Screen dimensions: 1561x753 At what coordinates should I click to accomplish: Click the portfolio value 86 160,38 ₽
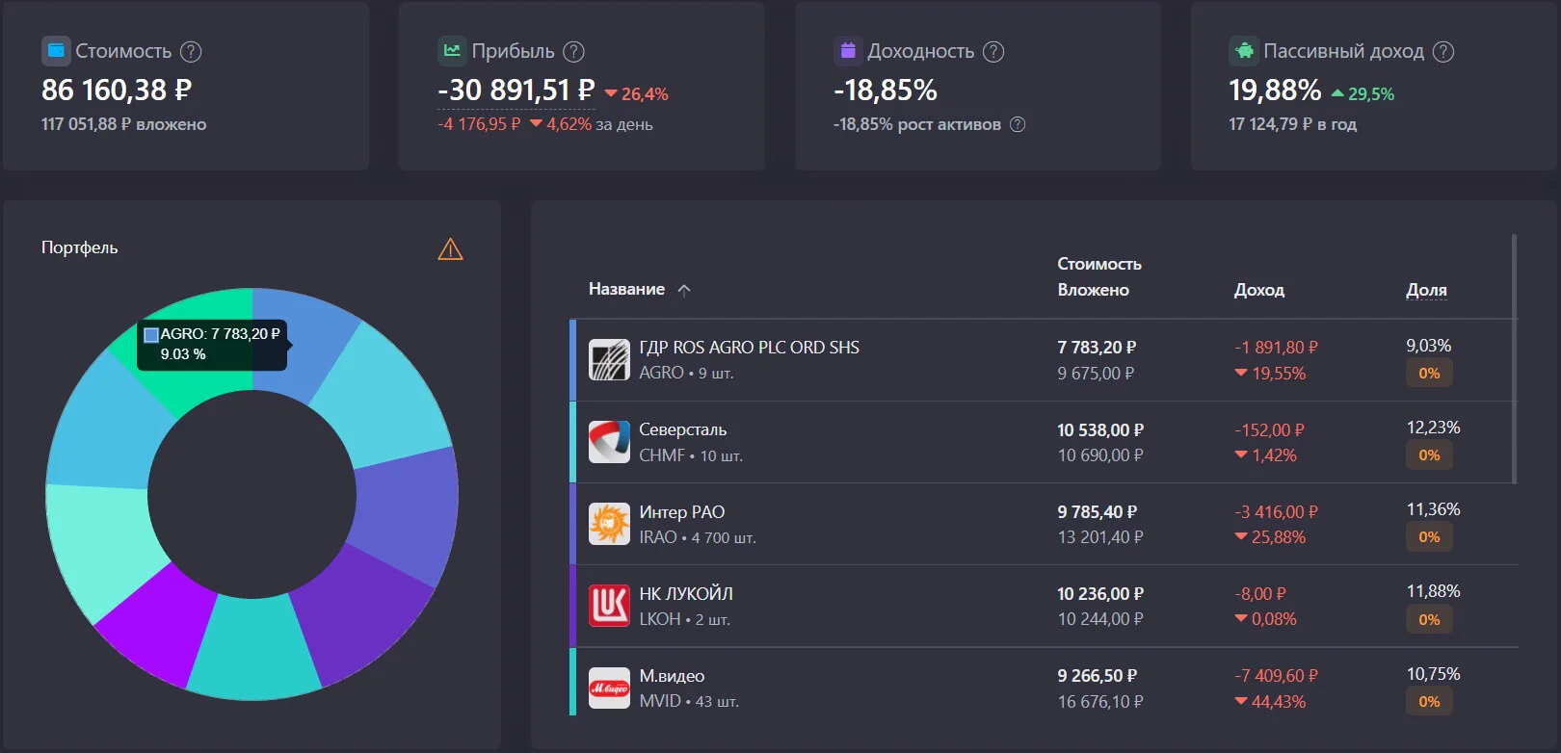(117, 91)
